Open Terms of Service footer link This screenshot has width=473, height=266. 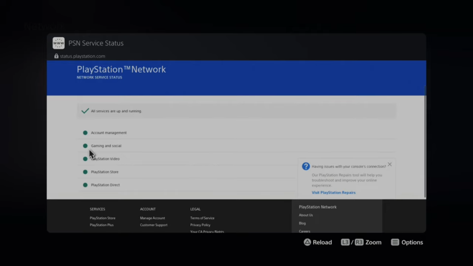202,218
